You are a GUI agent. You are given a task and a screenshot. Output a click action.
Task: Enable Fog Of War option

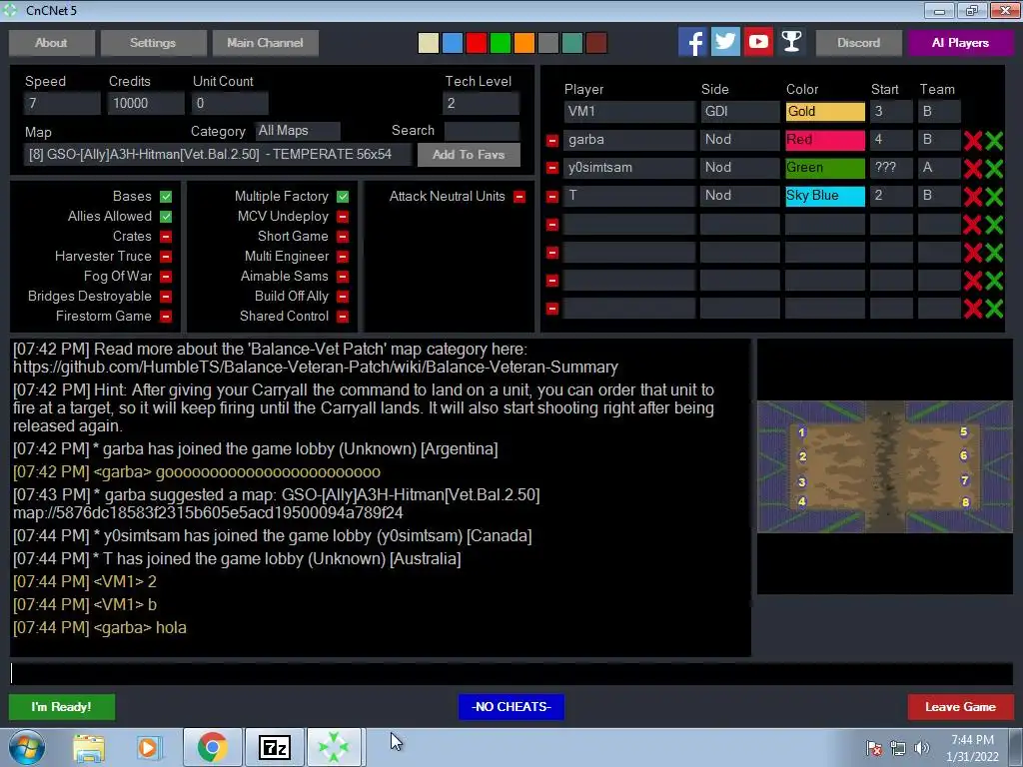(x=166, y=277)
